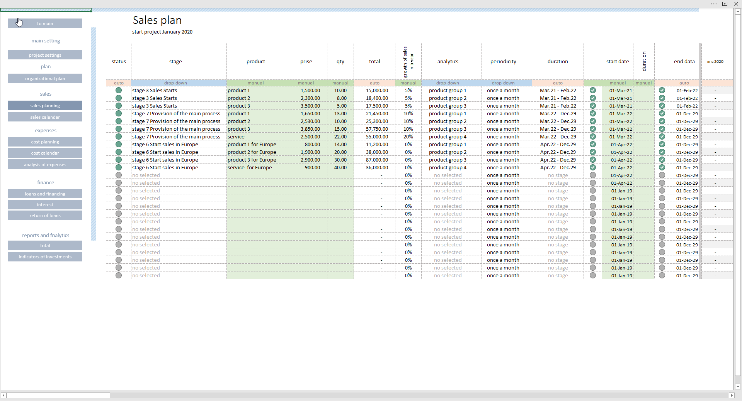The height and width of the screenshot is (401, 742).
Task: Edit qty 40.00 cell
Action: (340, 167)
